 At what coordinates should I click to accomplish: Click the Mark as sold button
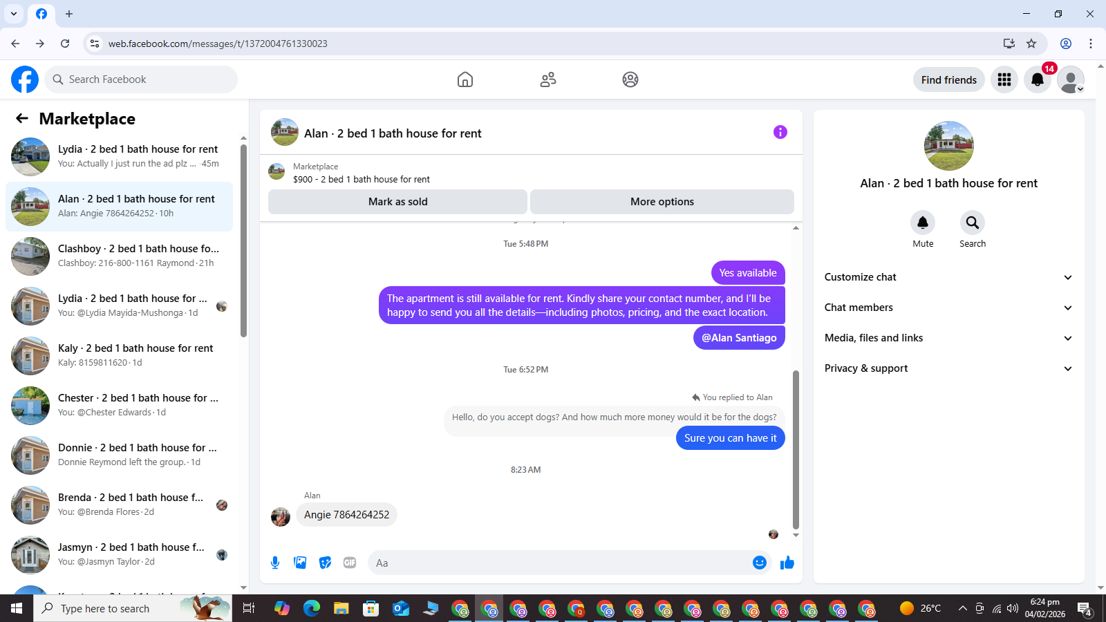(398, 202)
